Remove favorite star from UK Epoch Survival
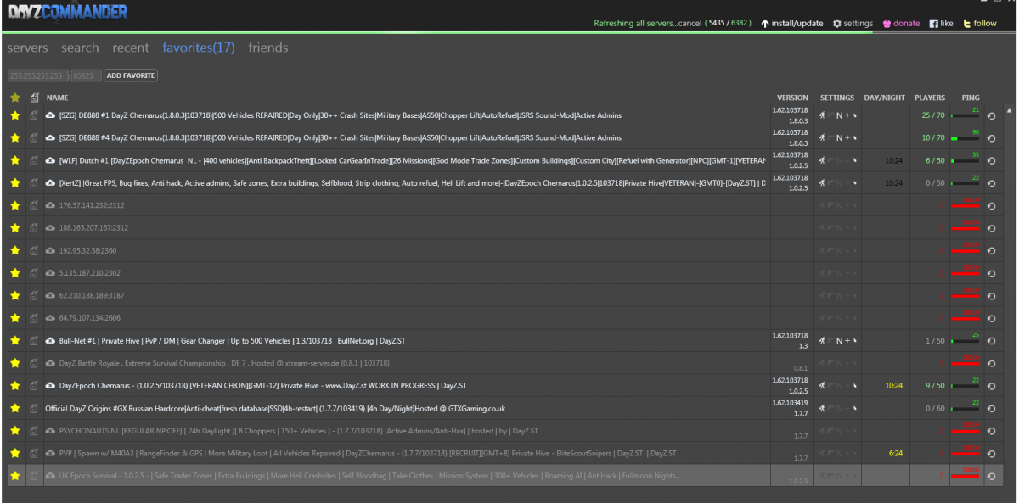The image size is (1019, 503). 14,476
